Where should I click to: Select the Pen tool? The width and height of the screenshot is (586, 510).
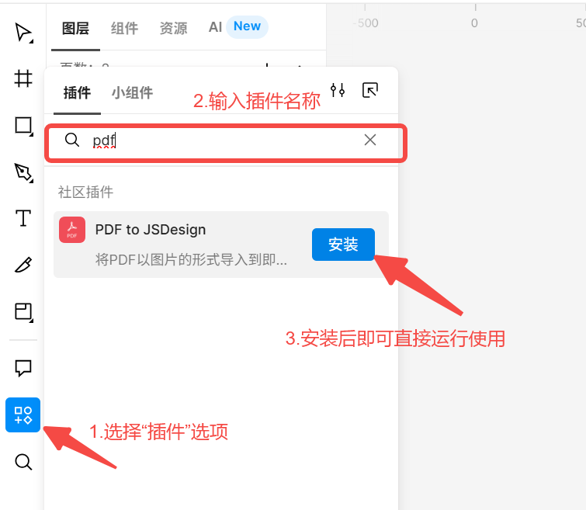(23, 173)
